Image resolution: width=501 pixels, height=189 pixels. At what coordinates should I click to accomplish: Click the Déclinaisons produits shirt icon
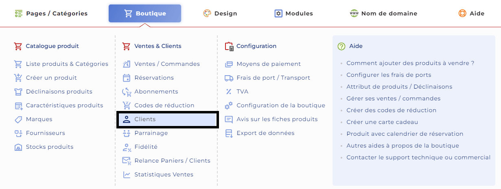18,91
